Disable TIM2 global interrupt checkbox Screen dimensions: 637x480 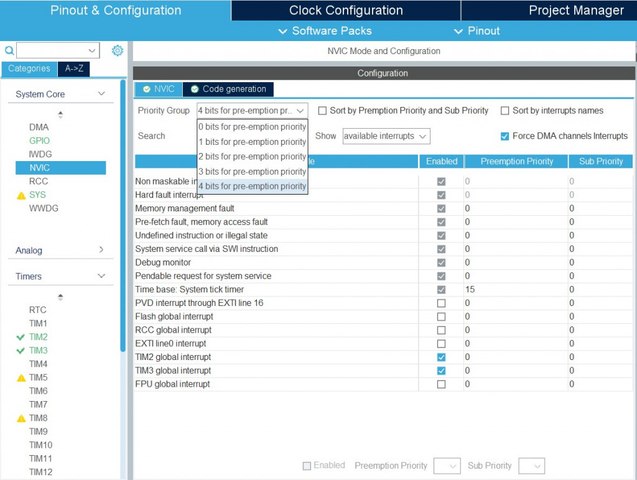pos(441,357)
